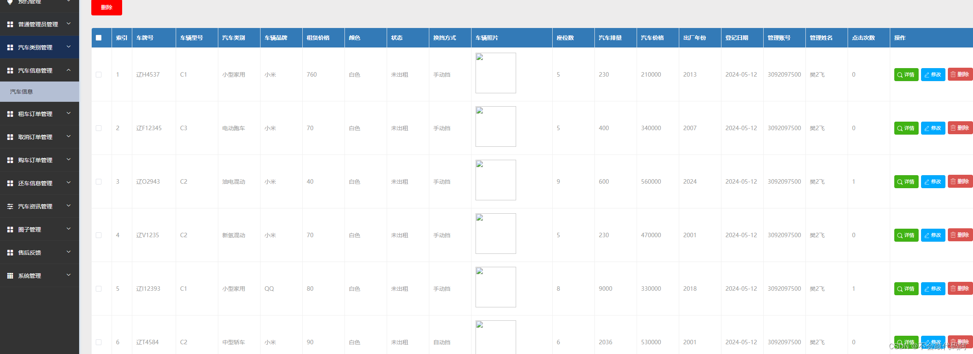Open the 普通管理员管理 menu label
Screen dimensions: 973x354
tap(38, 24)
